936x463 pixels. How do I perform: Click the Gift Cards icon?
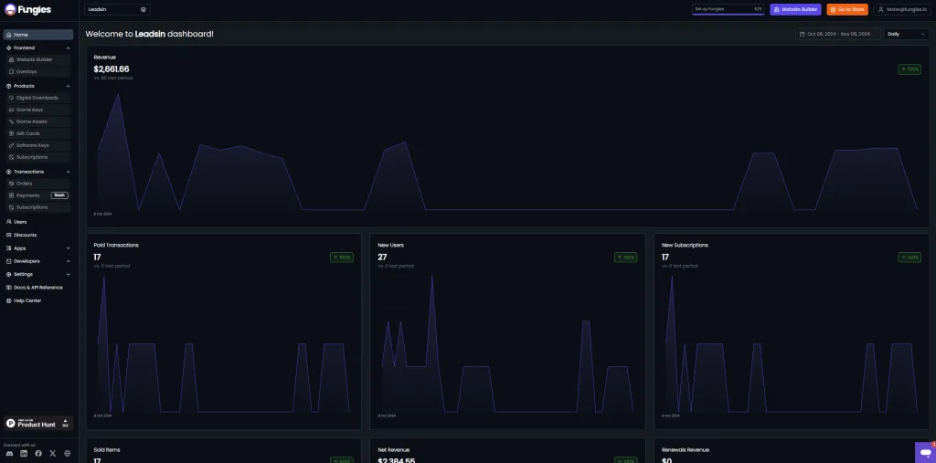pos(11,133)
